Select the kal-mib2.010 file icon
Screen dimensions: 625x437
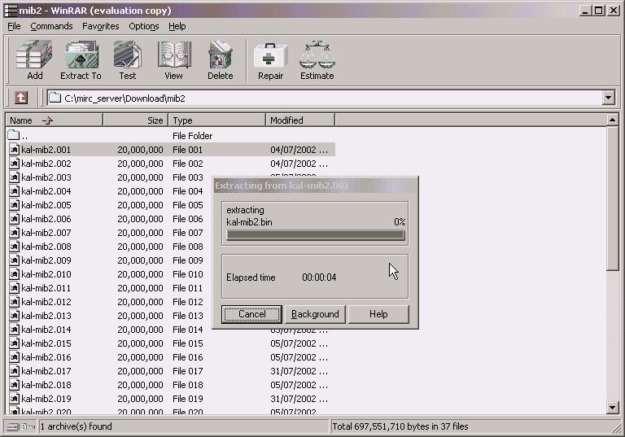[x=15, y=274]
